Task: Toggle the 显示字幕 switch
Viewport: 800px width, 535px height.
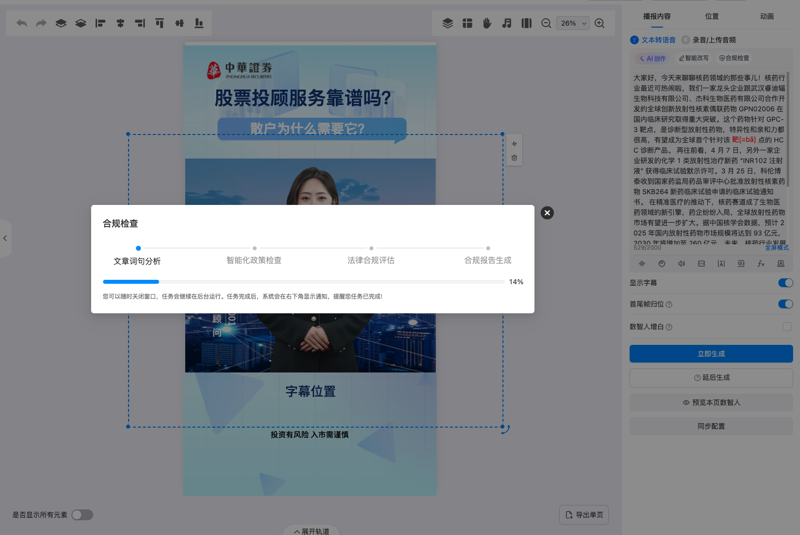Action: 785,283
